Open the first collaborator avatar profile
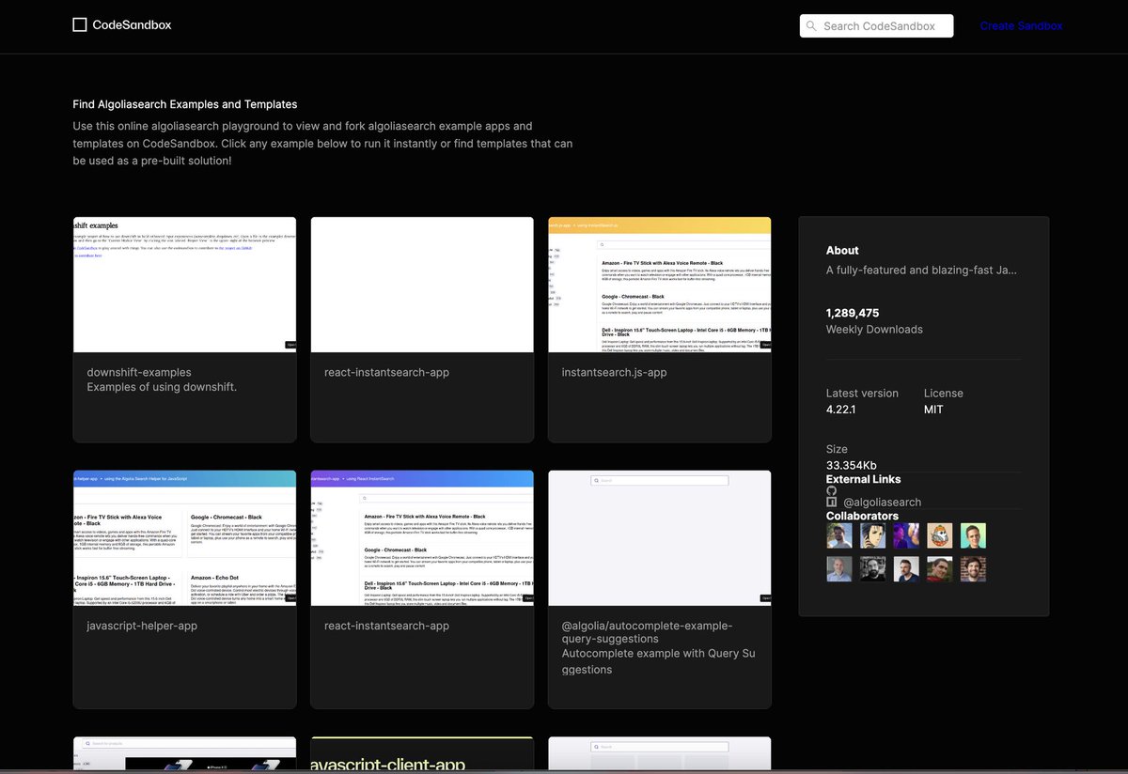1128x774 pixels. click(x=839, y=535)
